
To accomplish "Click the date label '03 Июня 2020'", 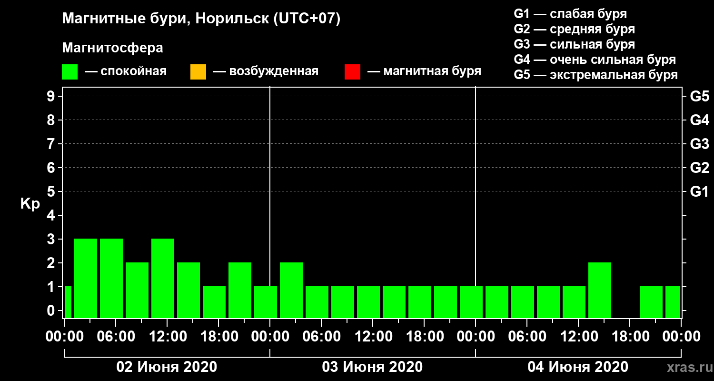I will click(x=372, y=367).
